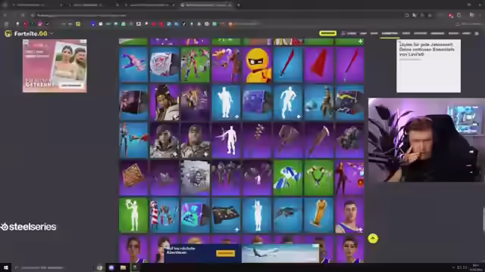Open the white running emote silhouette
Image resolution: width=485 pixels, height=272 pixels.
(288, 103)
